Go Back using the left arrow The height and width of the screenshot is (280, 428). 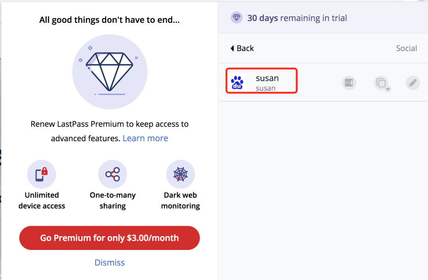[x=232, y=48]
